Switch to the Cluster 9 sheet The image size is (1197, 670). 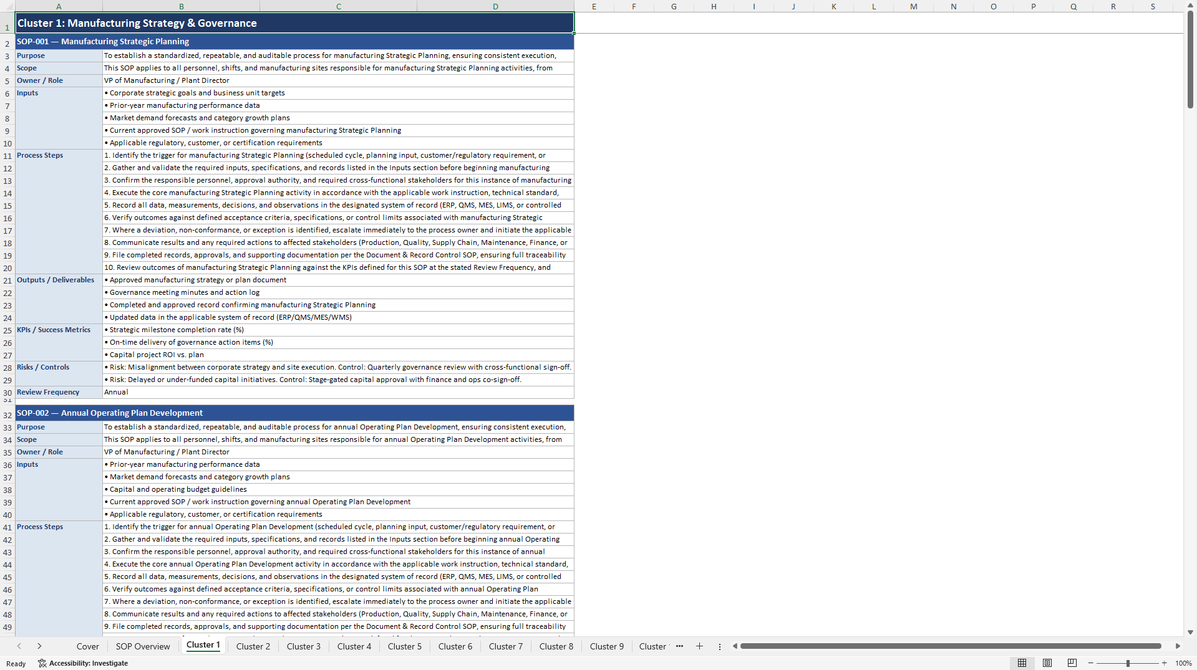tap(607, 646)
